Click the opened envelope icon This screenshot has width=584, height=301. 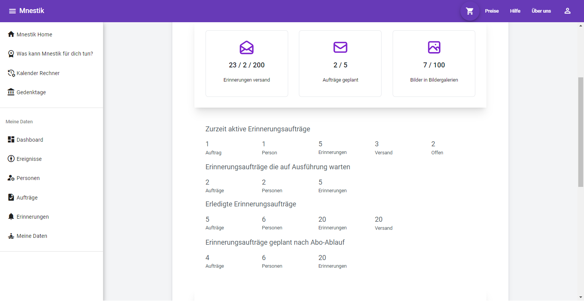click(x=246, y=47)
